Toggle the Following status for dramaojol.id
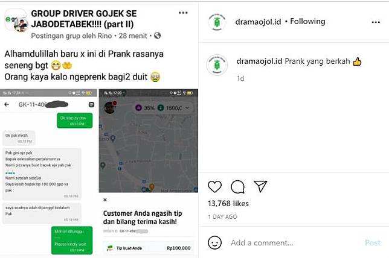The image size is (389, 258). point(307,22)
